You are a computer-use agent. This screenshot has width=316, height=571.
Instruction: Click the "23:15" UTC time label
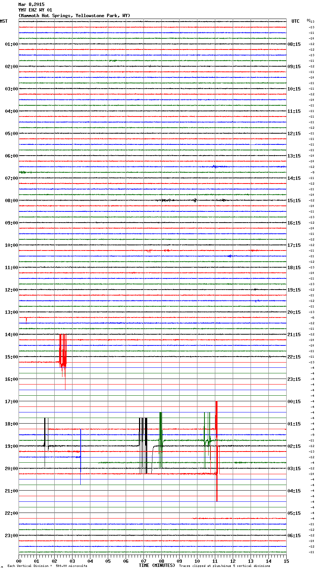coord(294,379)
